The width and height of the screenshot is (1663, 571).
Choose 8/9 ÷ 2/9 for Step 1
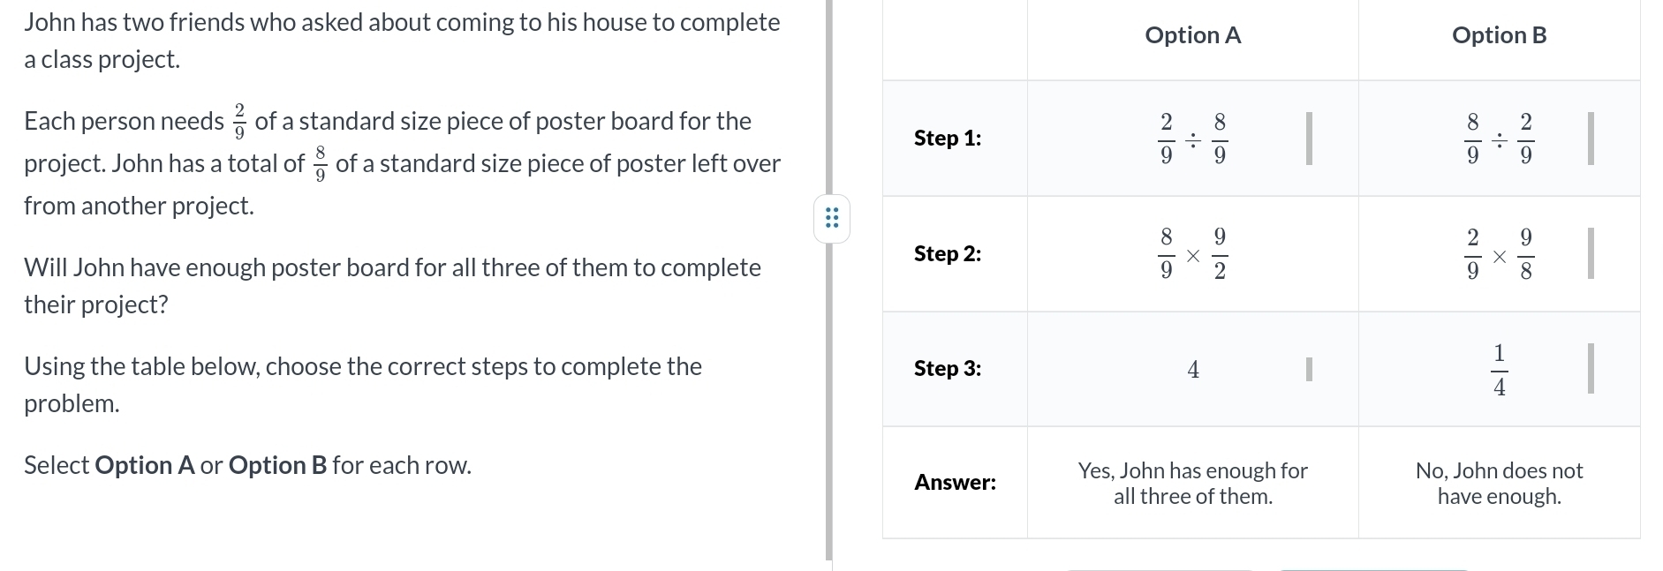point(1499,139)
